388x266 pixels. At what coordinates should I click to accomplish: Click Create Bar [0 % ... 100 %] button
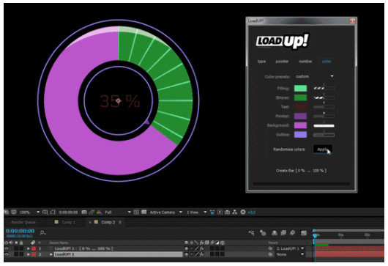pyautogui.click(x=301, y=171)
